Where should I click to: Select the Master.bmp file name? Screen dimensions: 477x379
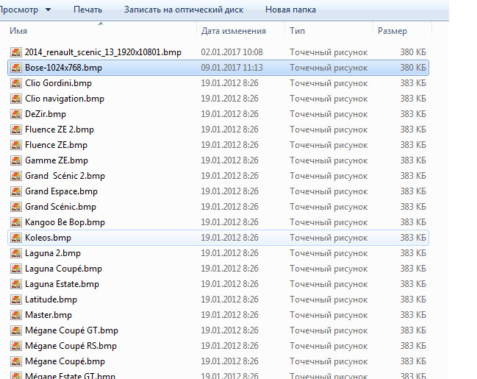point(49,315)
